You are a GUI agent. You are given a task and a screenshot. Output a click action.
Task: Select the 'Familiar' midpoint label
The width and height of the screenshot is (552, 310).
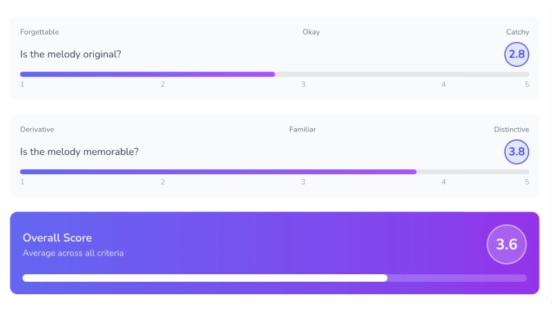click(302, 130)
